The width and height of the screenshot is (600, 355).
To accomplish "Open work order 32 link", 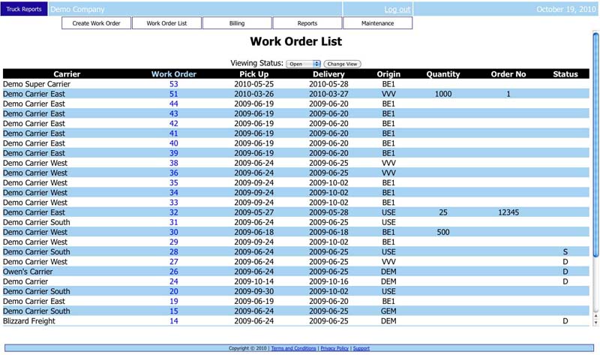I will coord(174,212).
